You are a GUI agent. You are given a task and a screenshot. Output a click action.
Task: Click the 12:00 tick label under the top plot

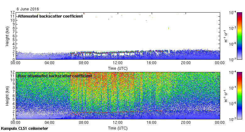(x=118, y=63)
